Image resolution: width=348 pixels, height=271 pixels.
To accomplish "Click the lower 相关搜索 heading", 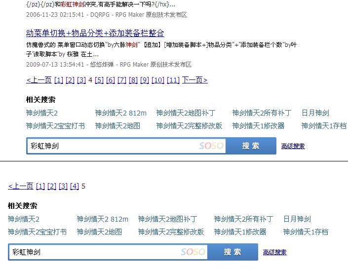I will click(x=22, y=205).
